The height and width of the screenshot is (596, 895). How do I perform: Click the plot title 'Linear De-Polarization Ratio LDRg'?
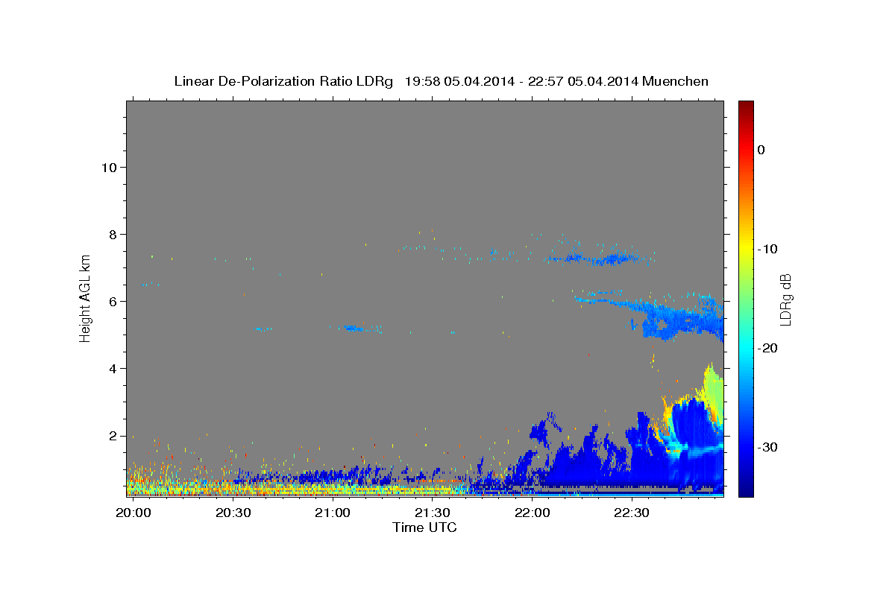coord(283,81)
